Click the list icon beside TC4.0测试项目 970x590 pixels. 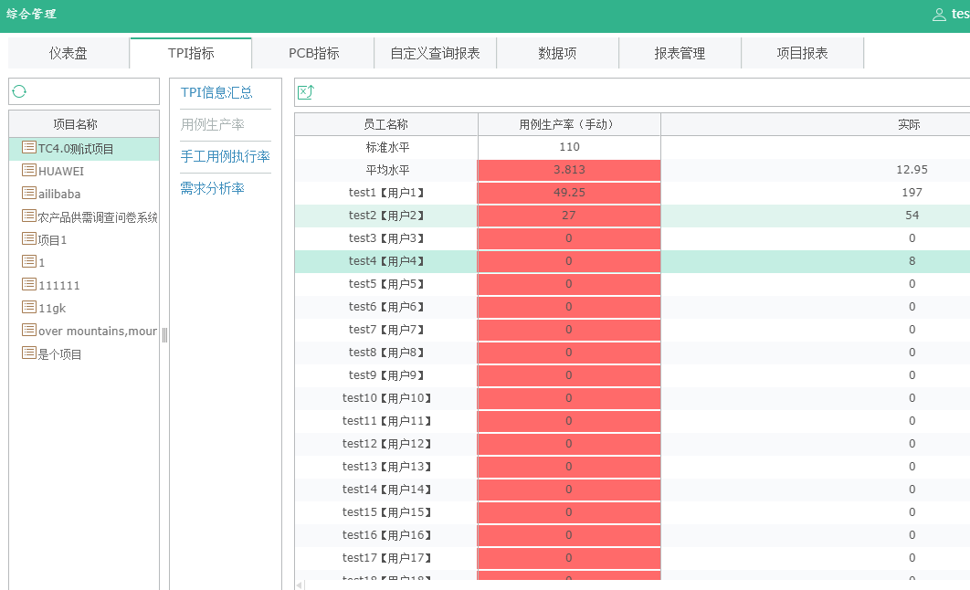coord(29,147)
